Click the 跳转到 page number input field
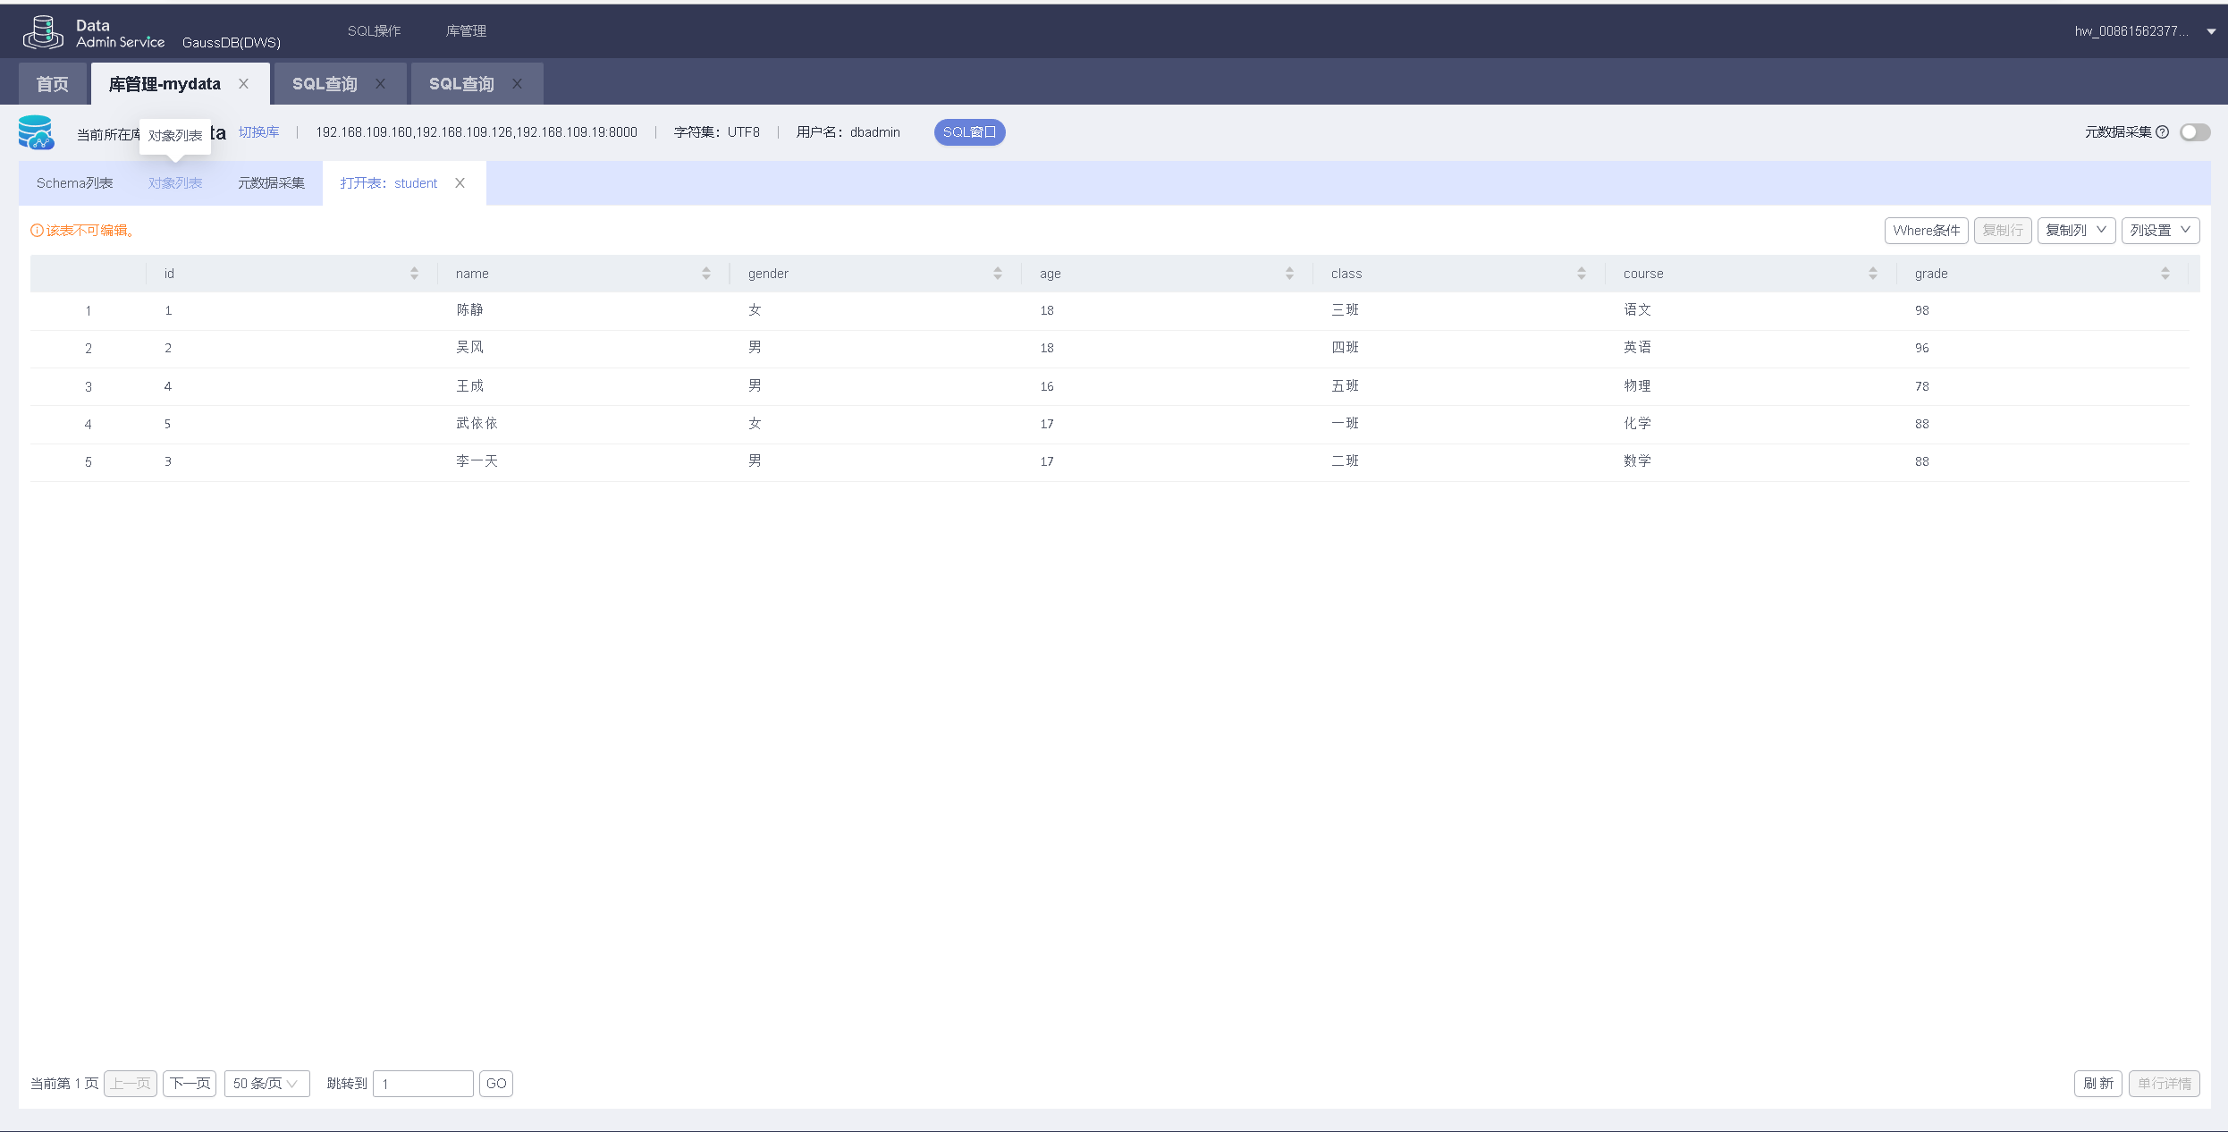Viewport: 2228px width, 1132px height. pyautogui.click(x=422, y=1084)
